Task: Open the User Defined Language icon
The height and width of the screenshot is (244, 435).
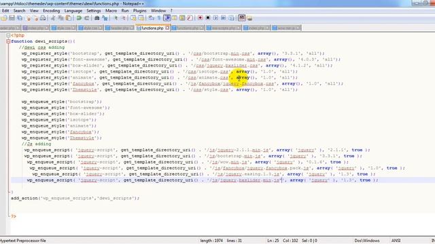Action: click(175, 18)
